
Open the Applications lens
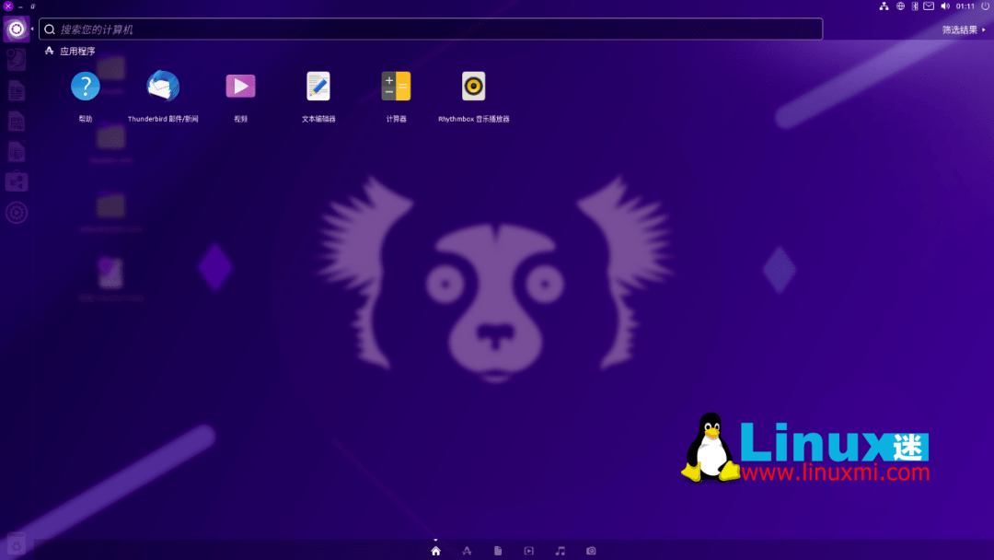click(467, 550)
